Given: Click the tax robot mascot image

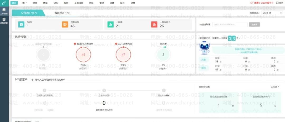Looking at the screenshot, I should (204, 48).
